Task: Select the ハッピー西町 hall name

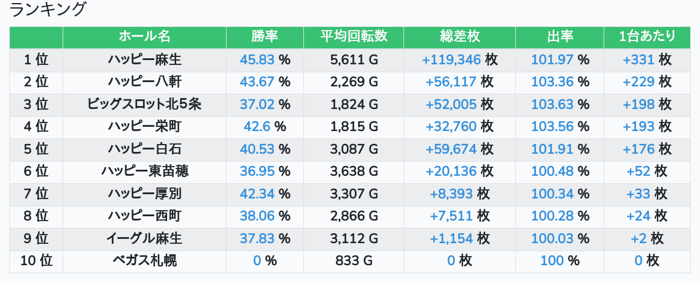Action: [x=144, y=216]
